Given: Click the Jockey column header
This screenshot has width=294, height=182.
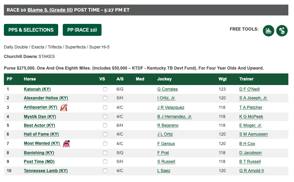Looking at the screenshot, I should point(164,79).
